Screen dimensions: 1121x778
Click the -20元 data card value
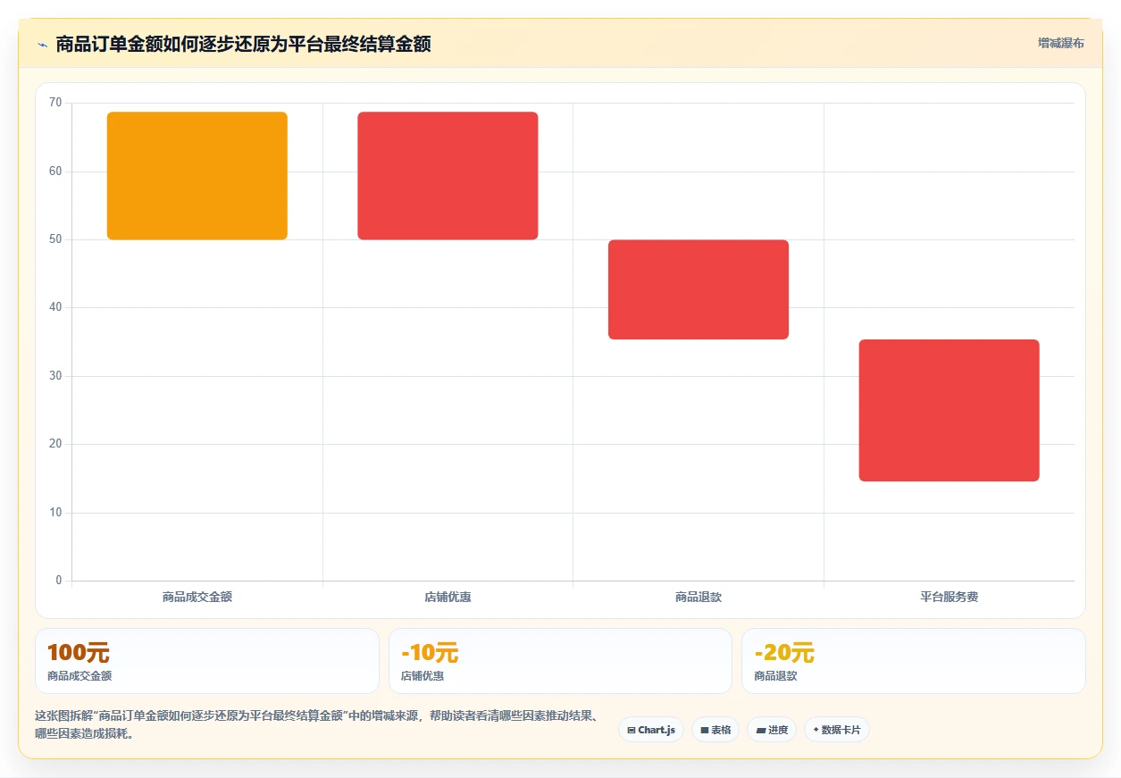[784, 653]
